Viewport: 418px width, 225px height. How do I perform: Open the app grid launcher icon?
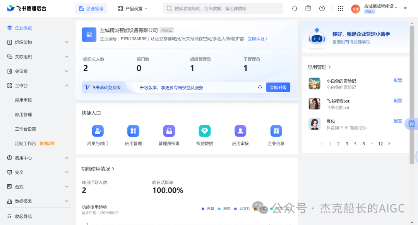point(341,9)
